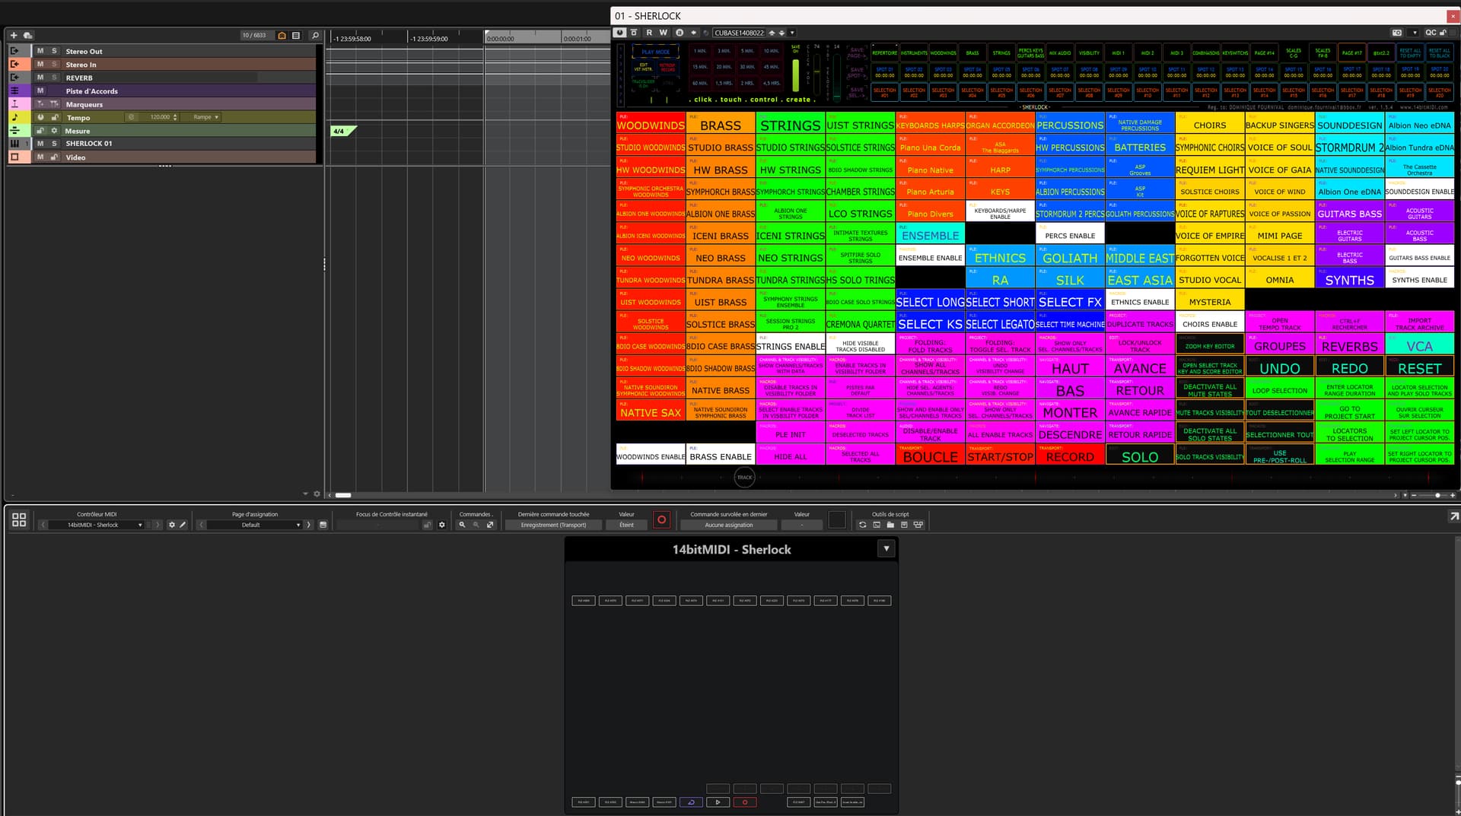Click the RESET pad in Sherlock

pyautogui.click(x=1419, y=367)
